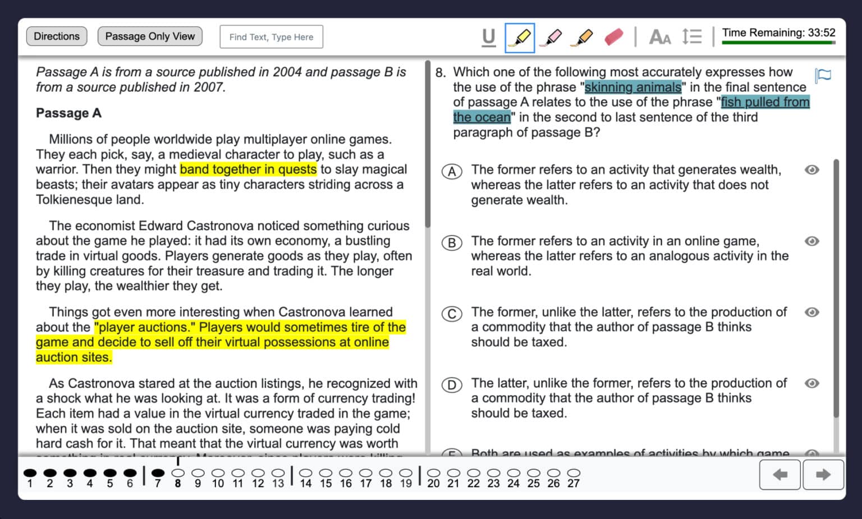This screenshot has width=862, height=519.
Task: Hide answer choice C with eye icon
Action: point(811,312)
